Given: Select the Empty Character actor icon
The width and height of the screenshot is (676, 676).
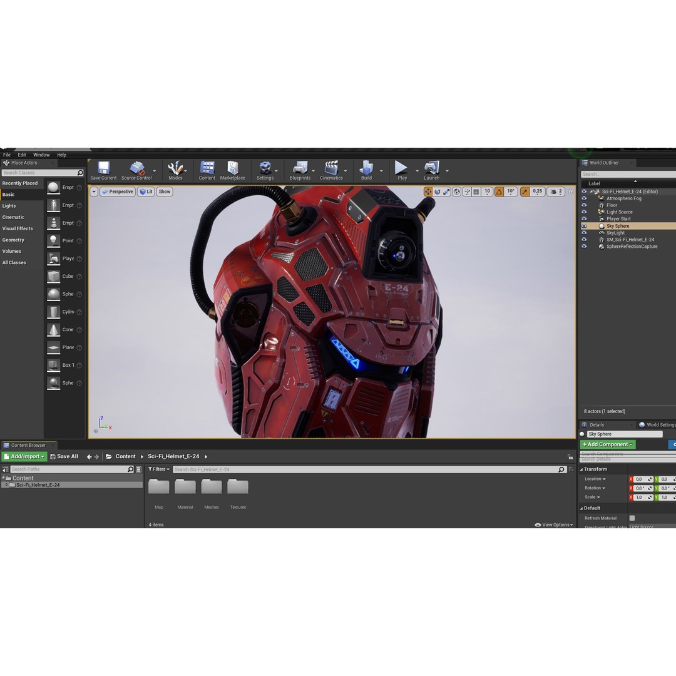Looking at the screenshot, I should 53,205.
